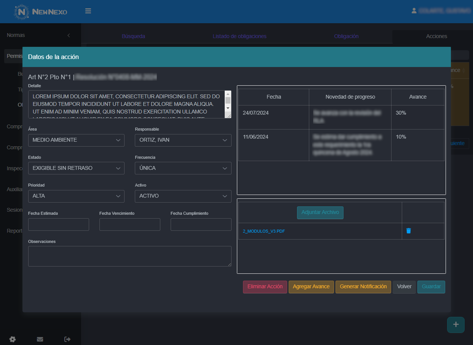The height and width of the screenshot is (345, 473).
Task: Open the mail envelope icon
Action: (40, 339)
